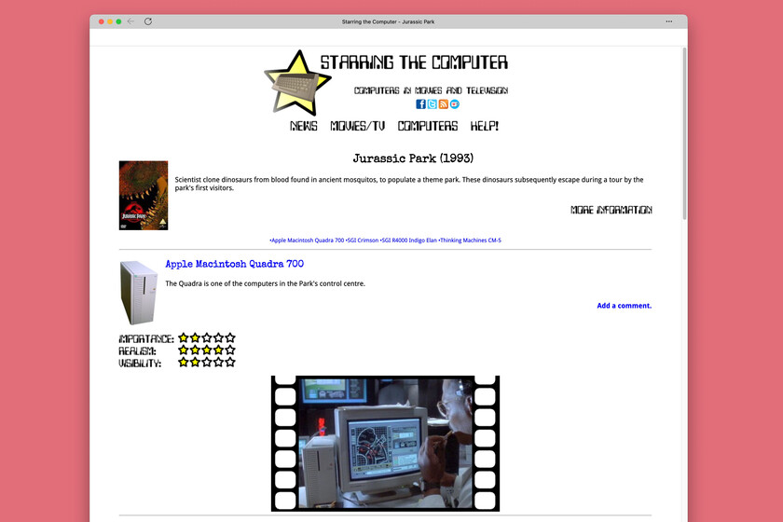Click the green maximize window button

tap(118, 21)
